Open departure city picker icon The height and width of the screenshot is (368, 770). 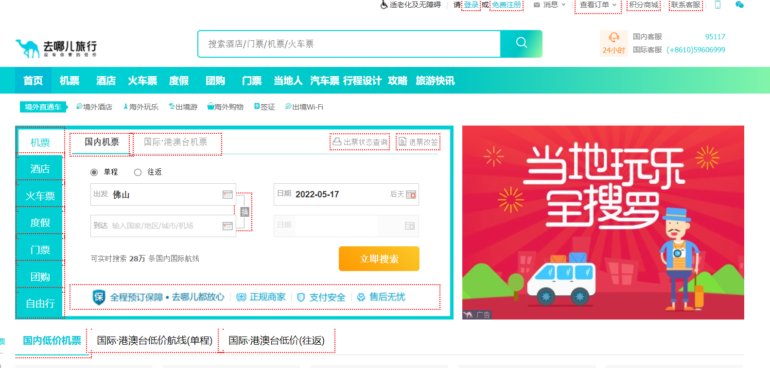pos(227,194)
